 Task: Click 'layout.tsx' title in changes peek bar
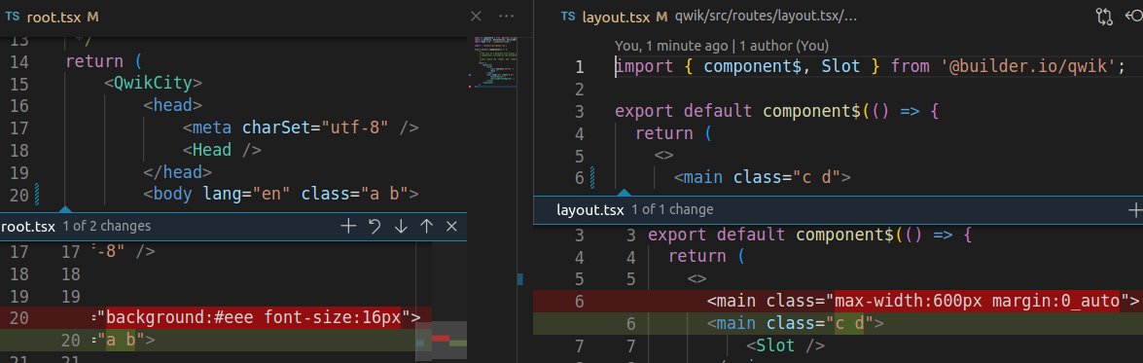coord(589,210)
